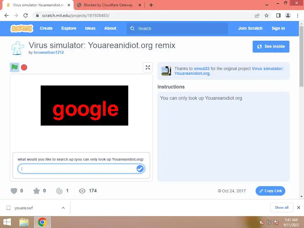Click muted volume tray icon

(262, 222)
